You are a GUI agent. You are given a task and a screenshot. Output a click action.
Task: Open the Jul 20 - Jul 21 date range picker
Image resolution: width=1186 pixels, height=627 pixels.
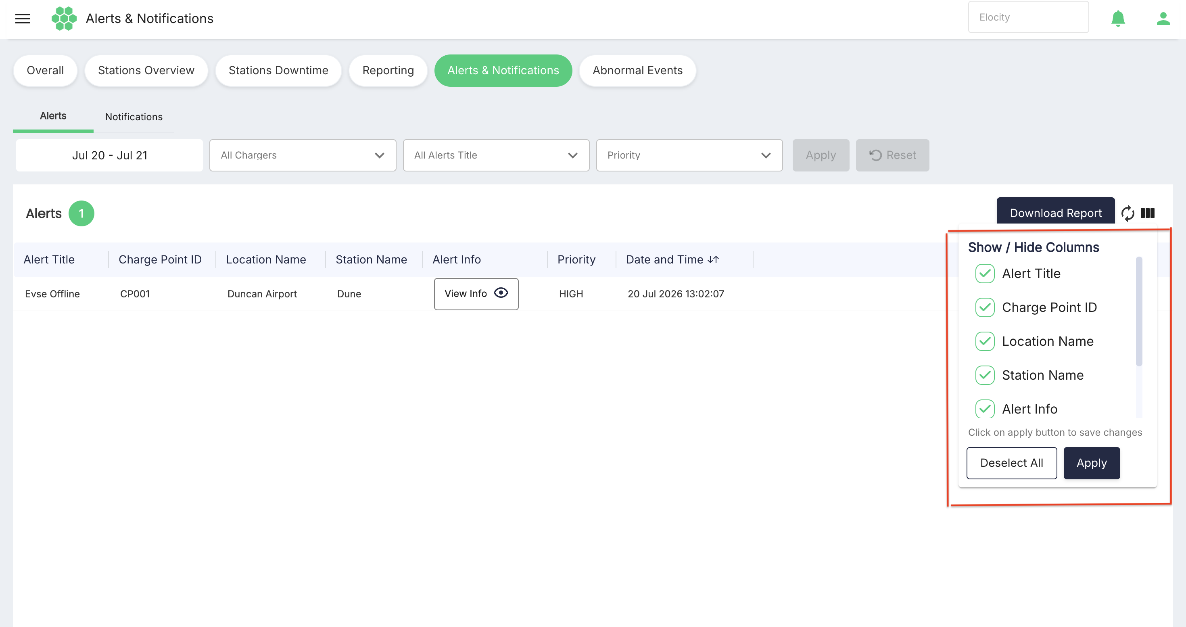(110, 155)
